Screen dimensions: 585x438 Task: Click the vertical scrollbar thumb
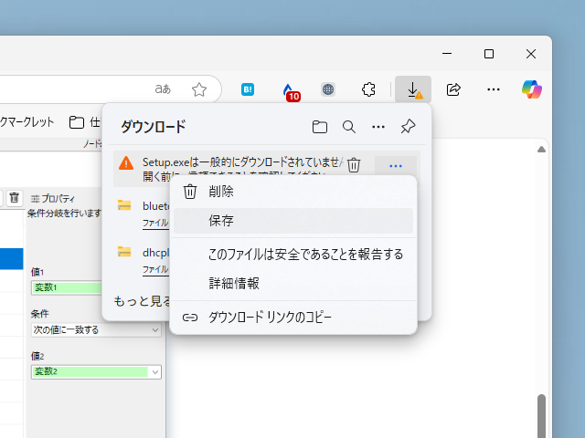(x=541, y=416)
